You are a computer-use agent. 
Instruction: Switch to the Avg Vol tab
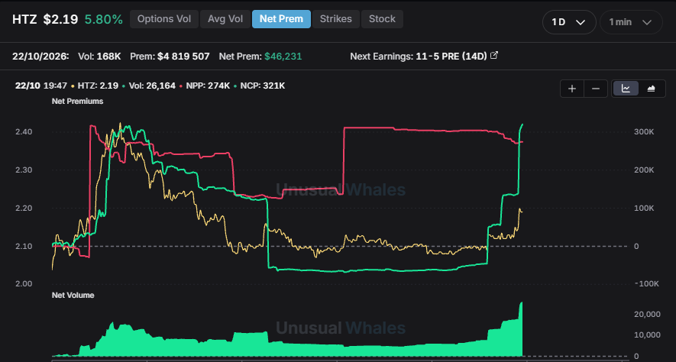[225, 19]
